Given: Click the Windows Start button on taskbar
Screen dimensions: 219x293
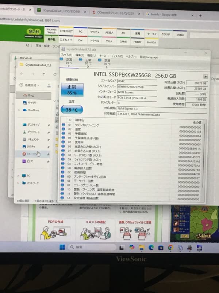Looking at the screenshot, I should (x=62, y=247).
